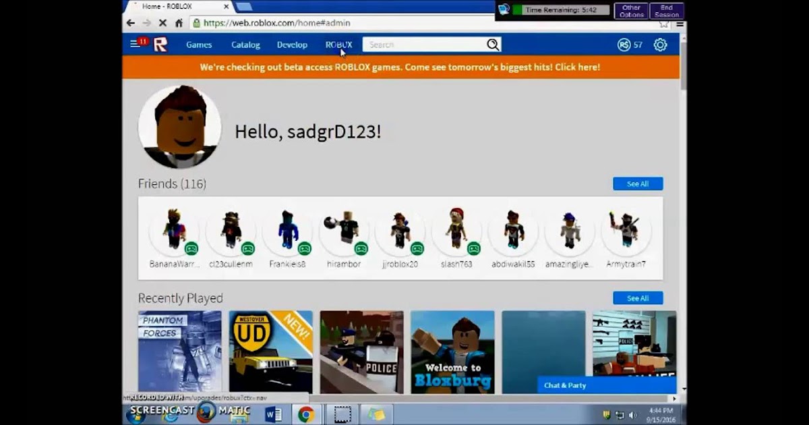The height and width of the screenshot is (425, 809).
Task: Click the search magnifier icon
Action: pyautogui.click(x=493, y=45)
